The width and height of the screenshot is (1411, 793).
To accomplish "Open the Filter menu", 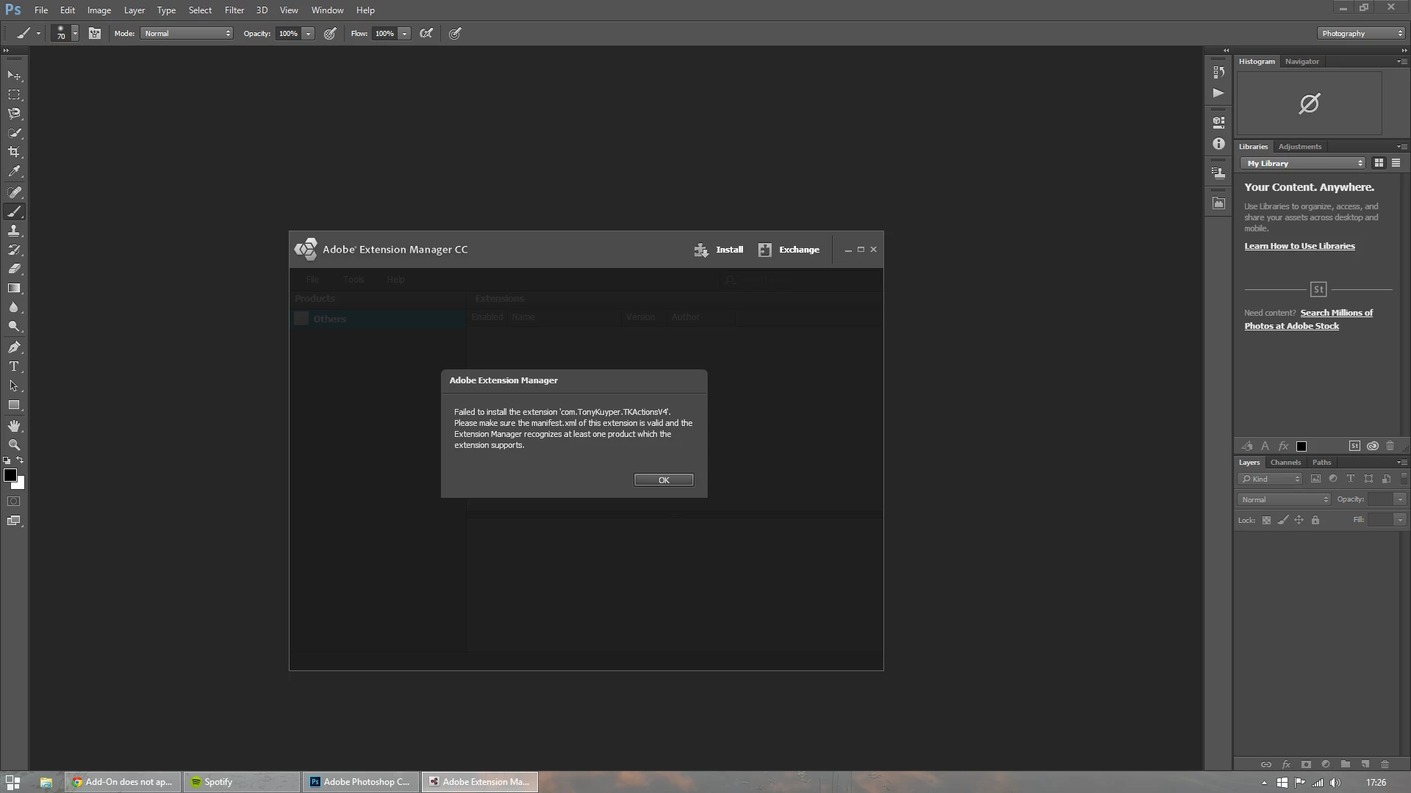I will pyautogui.click(x=234, y=10).
